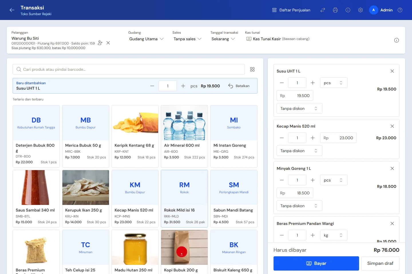Open the Sekarang transaction date dropdown

coord(223,39)
